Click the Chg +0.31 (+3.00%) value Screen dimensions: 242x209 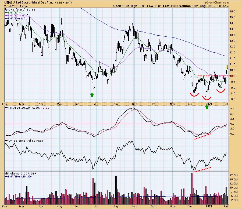213,6
